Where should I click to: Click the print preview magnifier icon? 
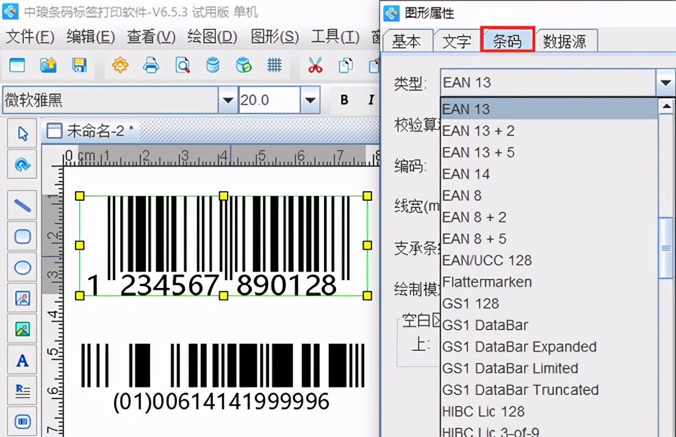(182, 65)
